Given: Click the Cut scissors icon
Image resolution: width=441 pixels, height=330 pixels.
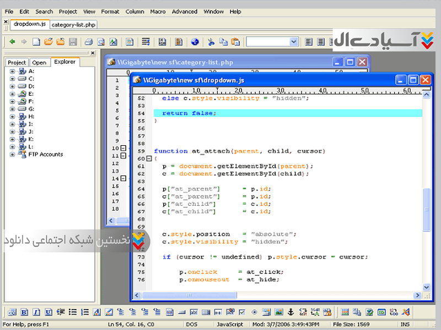Looking at the screenshot, I should coord(211,42).
